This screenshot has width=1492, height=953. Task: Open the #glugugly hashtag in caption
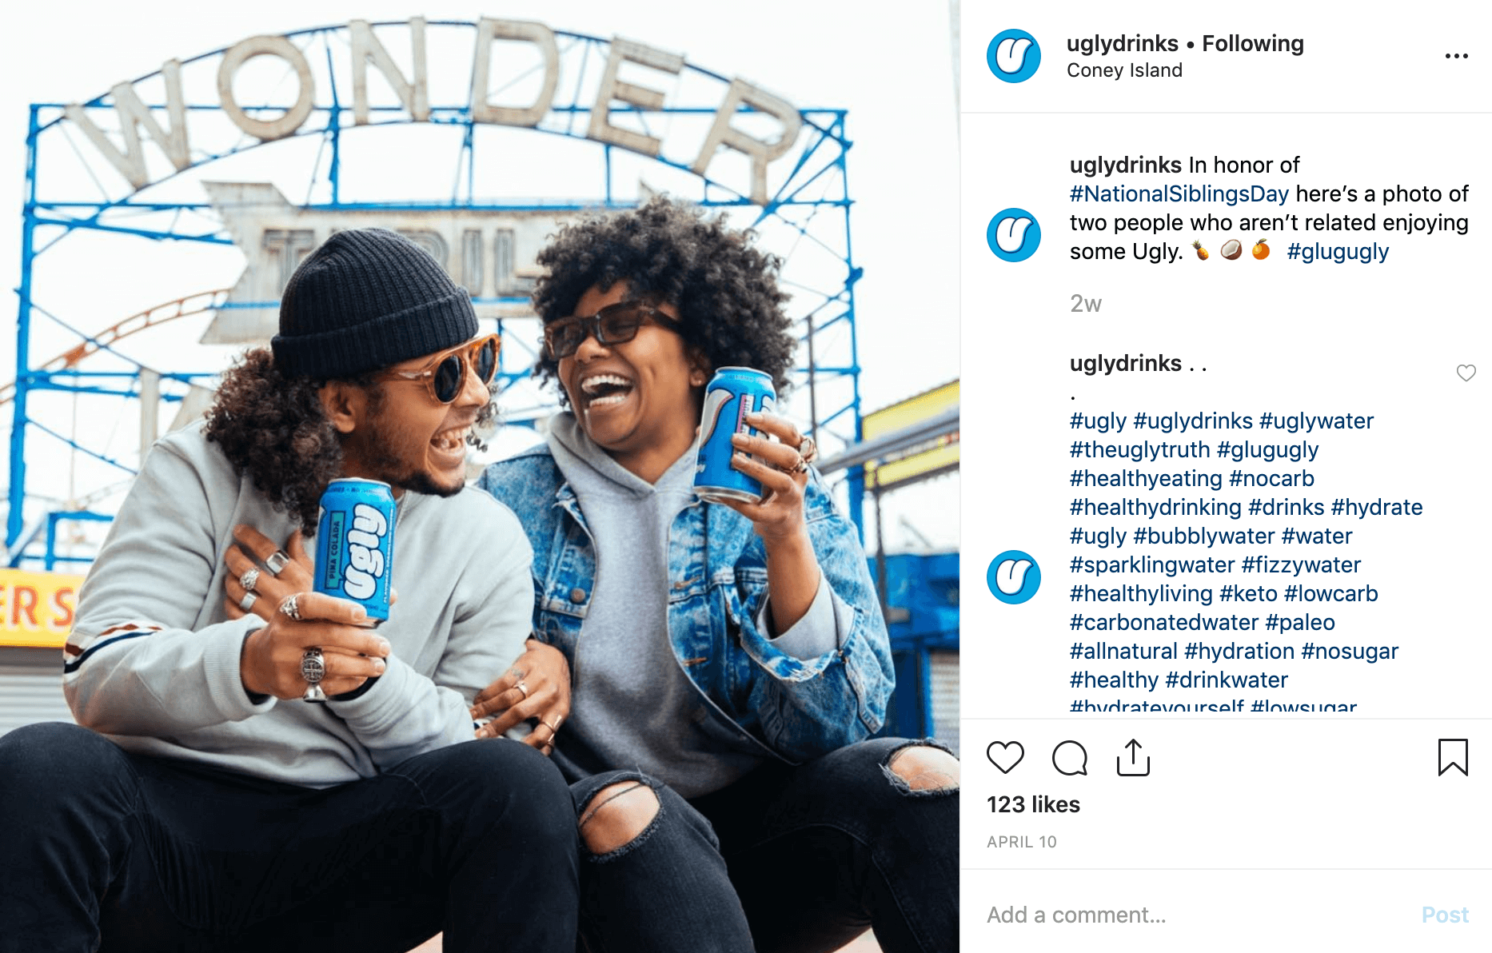[x=1338, y=251]
